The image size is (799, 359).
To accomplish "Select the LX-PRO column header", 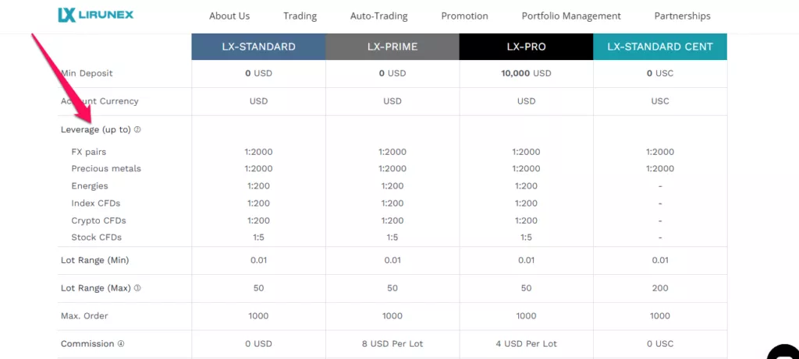I will tap(527, 47).
